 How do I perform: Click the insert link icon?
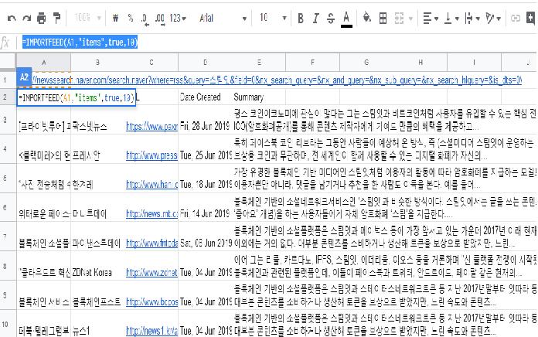[515, 18]
